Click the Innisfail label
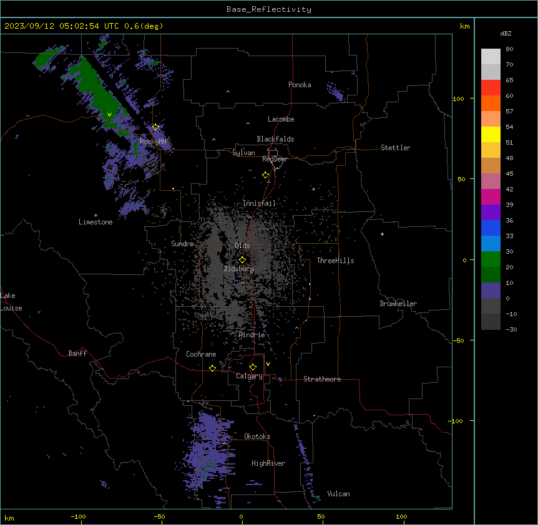Screen dimensions: 538x525 (259, 203)
